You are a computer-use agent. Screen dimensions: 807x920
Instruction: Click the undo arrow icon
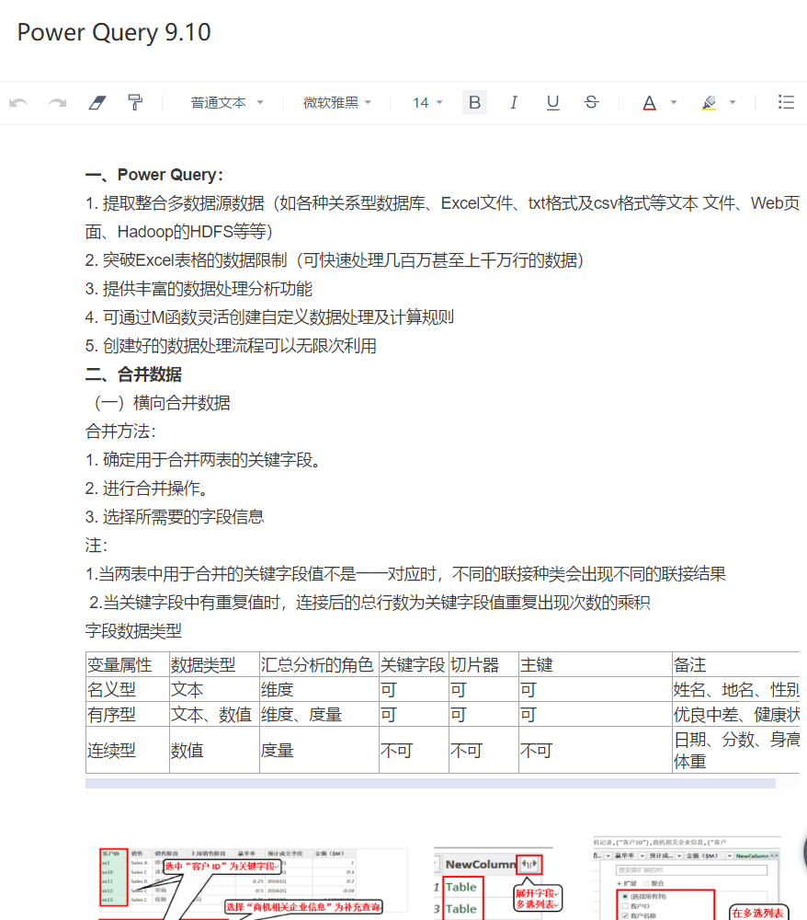pyautogui.click(x=18, y=103)
